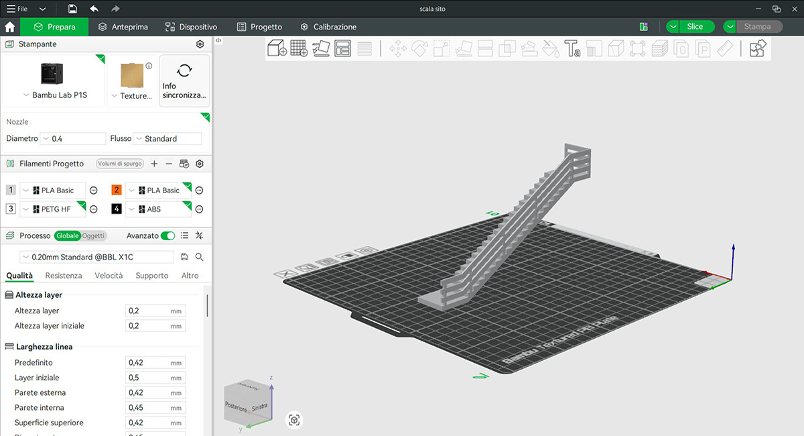Click the add filament plus icon

(154, 164)
